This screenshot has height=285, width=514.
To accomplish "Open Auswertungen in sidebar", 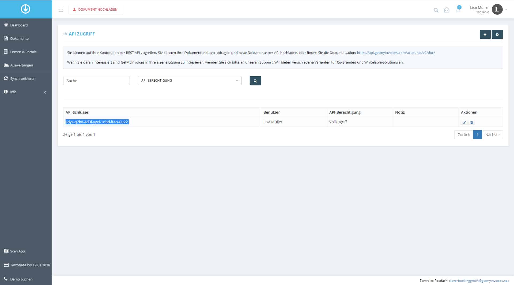I will click(26, 65).
